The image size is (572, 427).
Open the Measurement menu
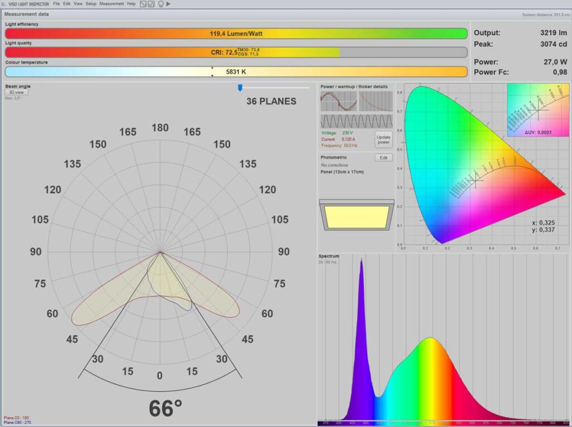pyautogui.click(x=112, y=3)
